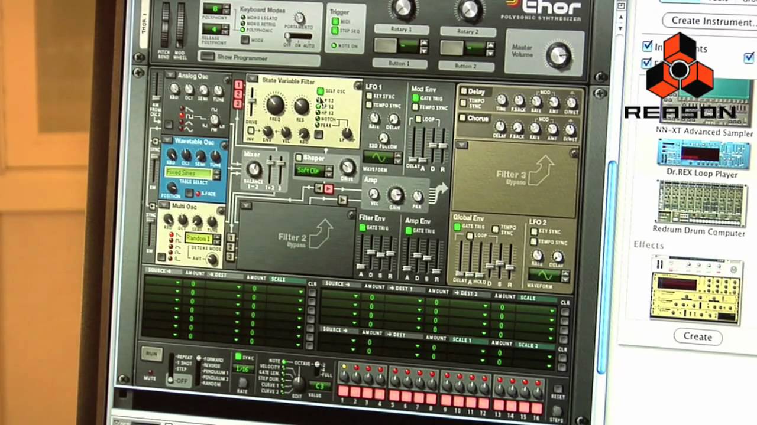Click the Pitch Bend wheel
The height and width of the screenshot is (425, 757).
(166, 25)
